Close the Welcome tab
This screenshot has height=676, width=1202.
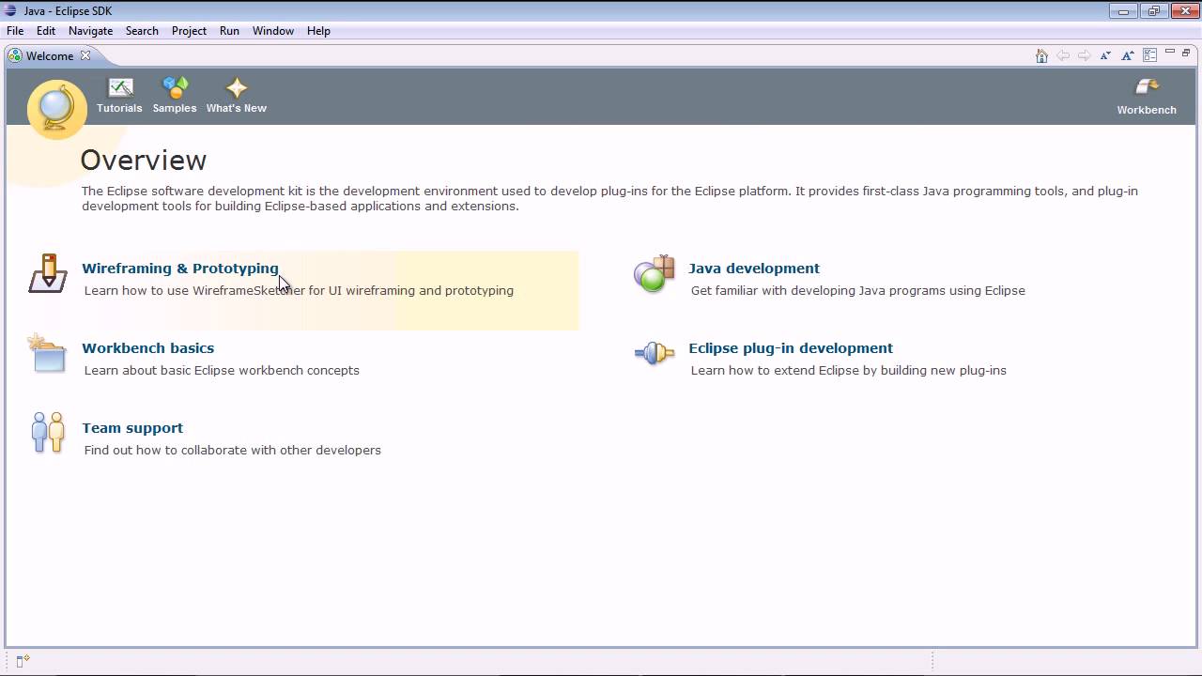(85, 55)
